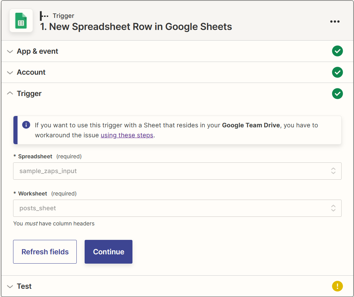Expand the Account section chevron
This screenshot has height=297, width=354.
click(10, 72)
